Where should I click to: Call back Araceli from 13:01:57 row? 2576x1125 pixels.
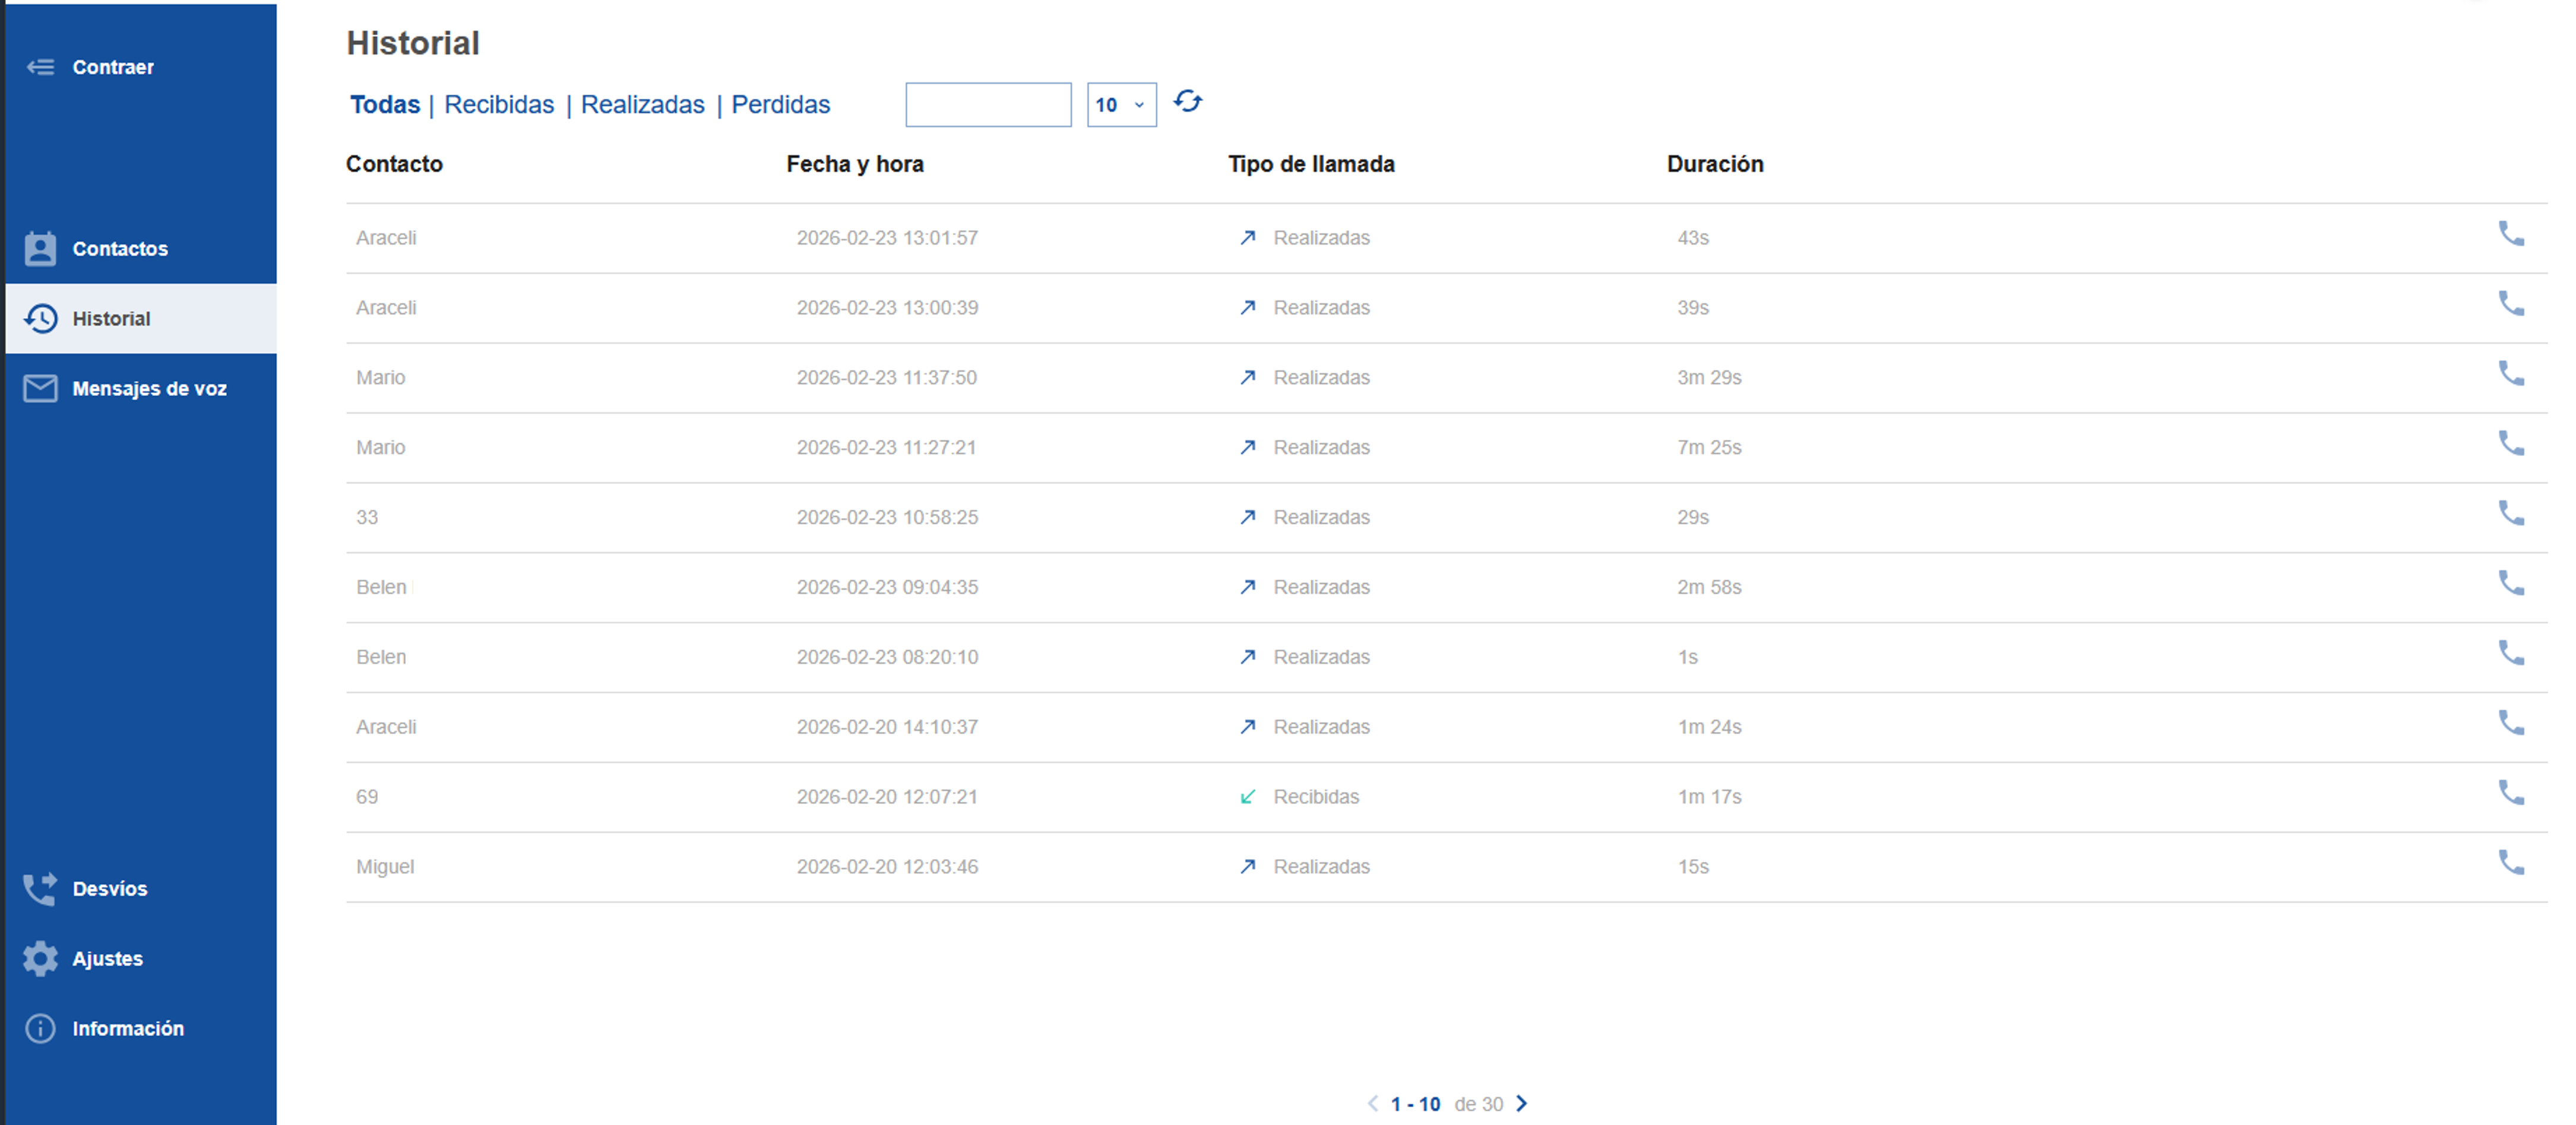[2510, 234]
